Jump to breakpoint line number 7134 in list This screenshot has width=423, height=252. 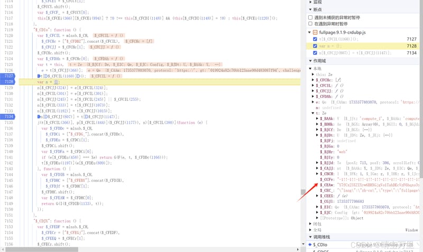click(x=412, y=53)
